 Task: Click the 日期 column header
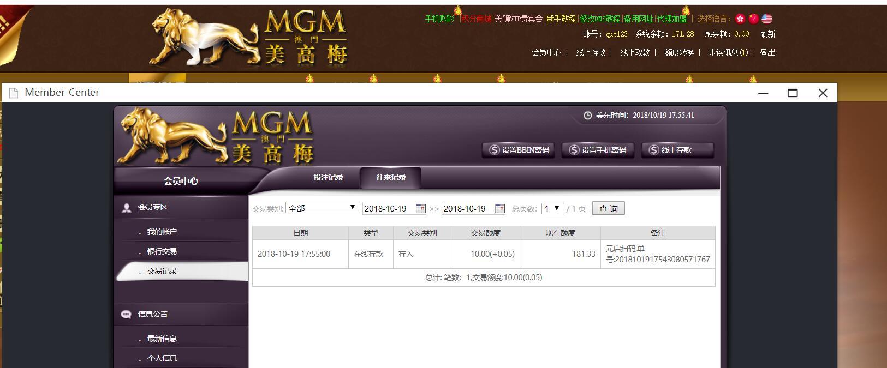click(x=300, y=233)
